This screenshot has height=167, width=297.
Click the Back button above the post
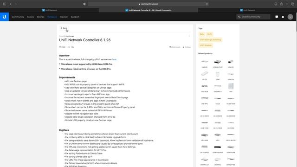[64, 28]
